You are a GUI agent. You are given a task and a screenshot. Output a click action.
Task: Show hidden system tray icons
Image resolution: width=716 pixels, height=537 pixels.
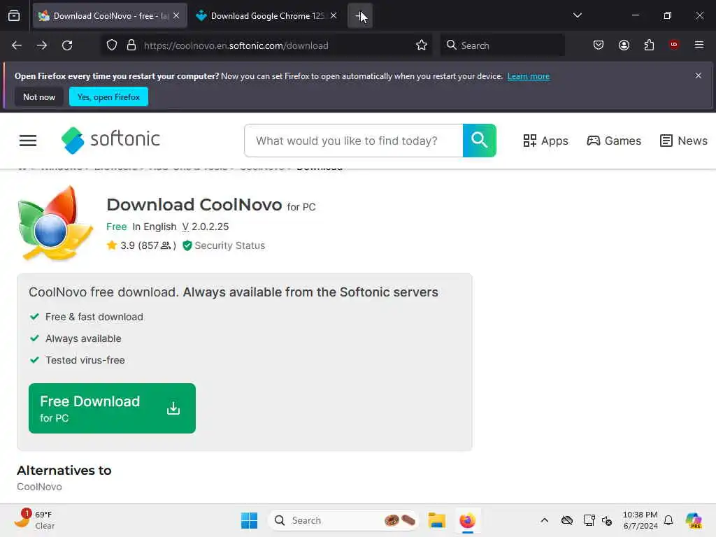[x=544, y=520]
